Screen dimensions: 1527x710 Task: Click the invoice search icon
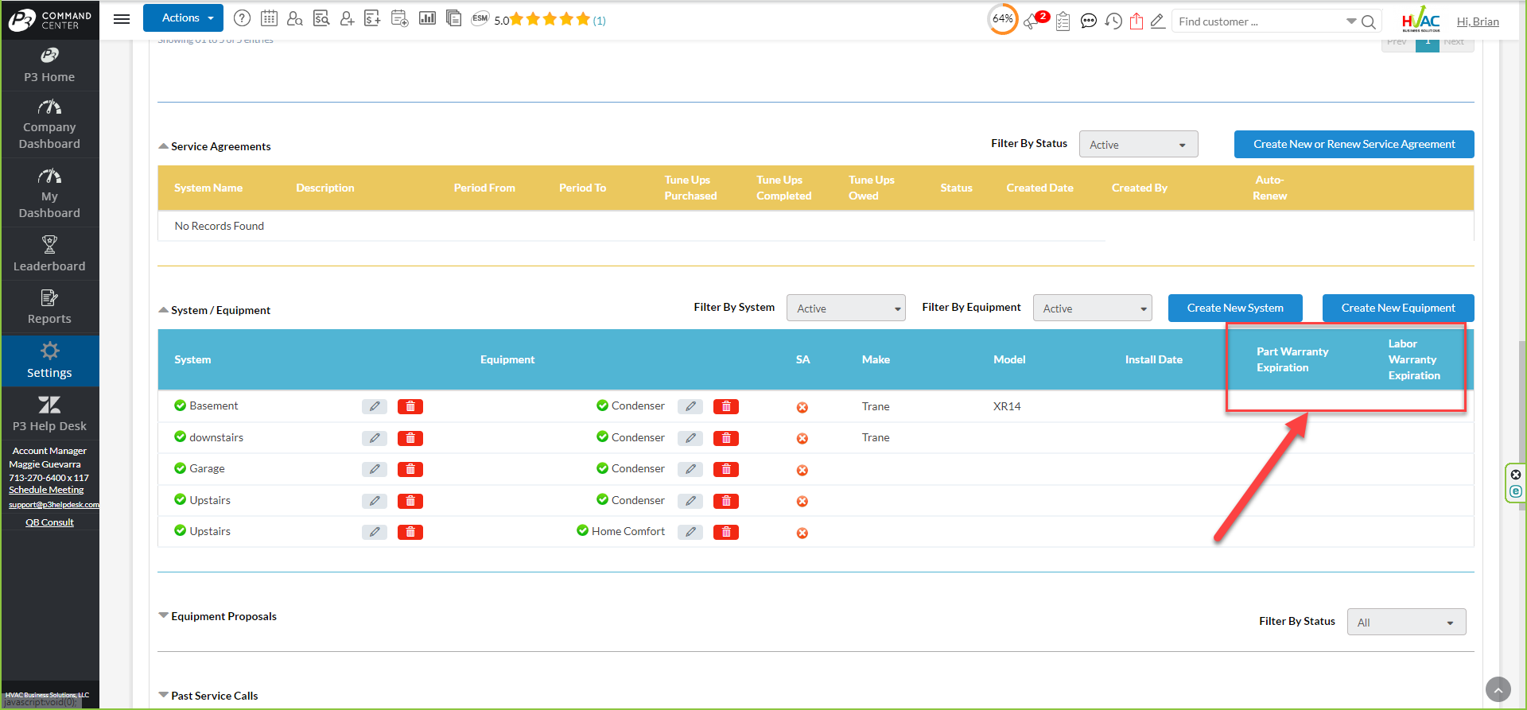321,18
